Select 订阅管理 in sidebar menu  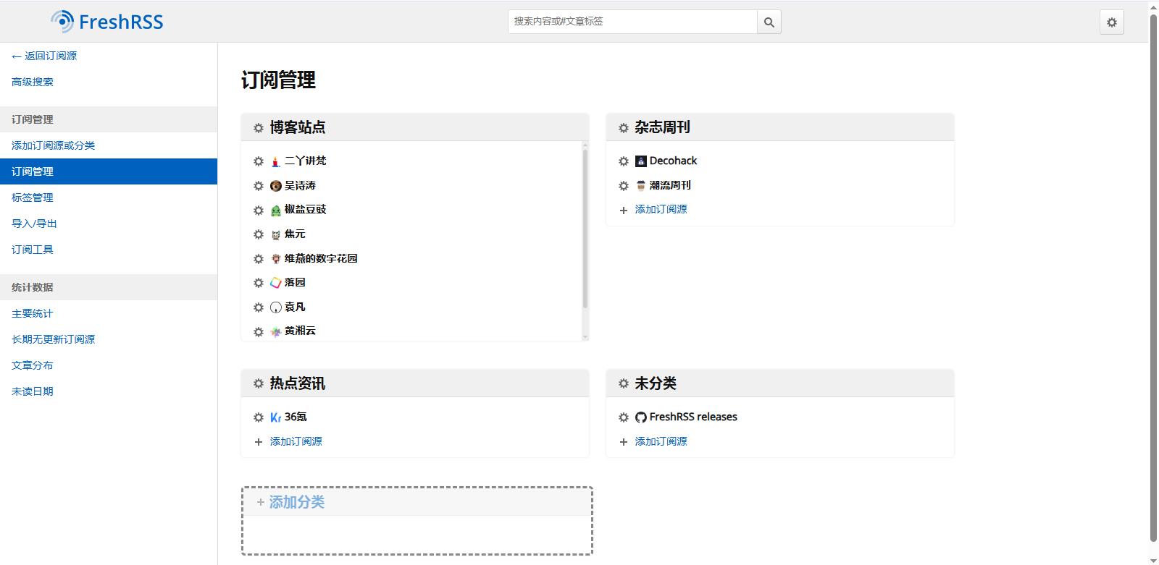(109, 171)
